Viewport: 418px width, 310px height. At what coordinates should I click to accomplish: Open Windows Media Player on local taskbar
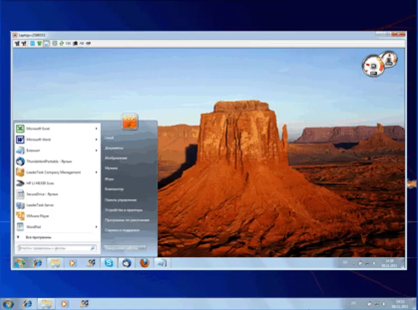coord(64,304)
